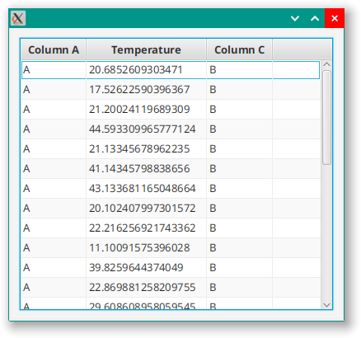The height and width of the screenshot is (338, 361).
Task: Click the vertical scrollbar thumb
Action: point(326,118)
